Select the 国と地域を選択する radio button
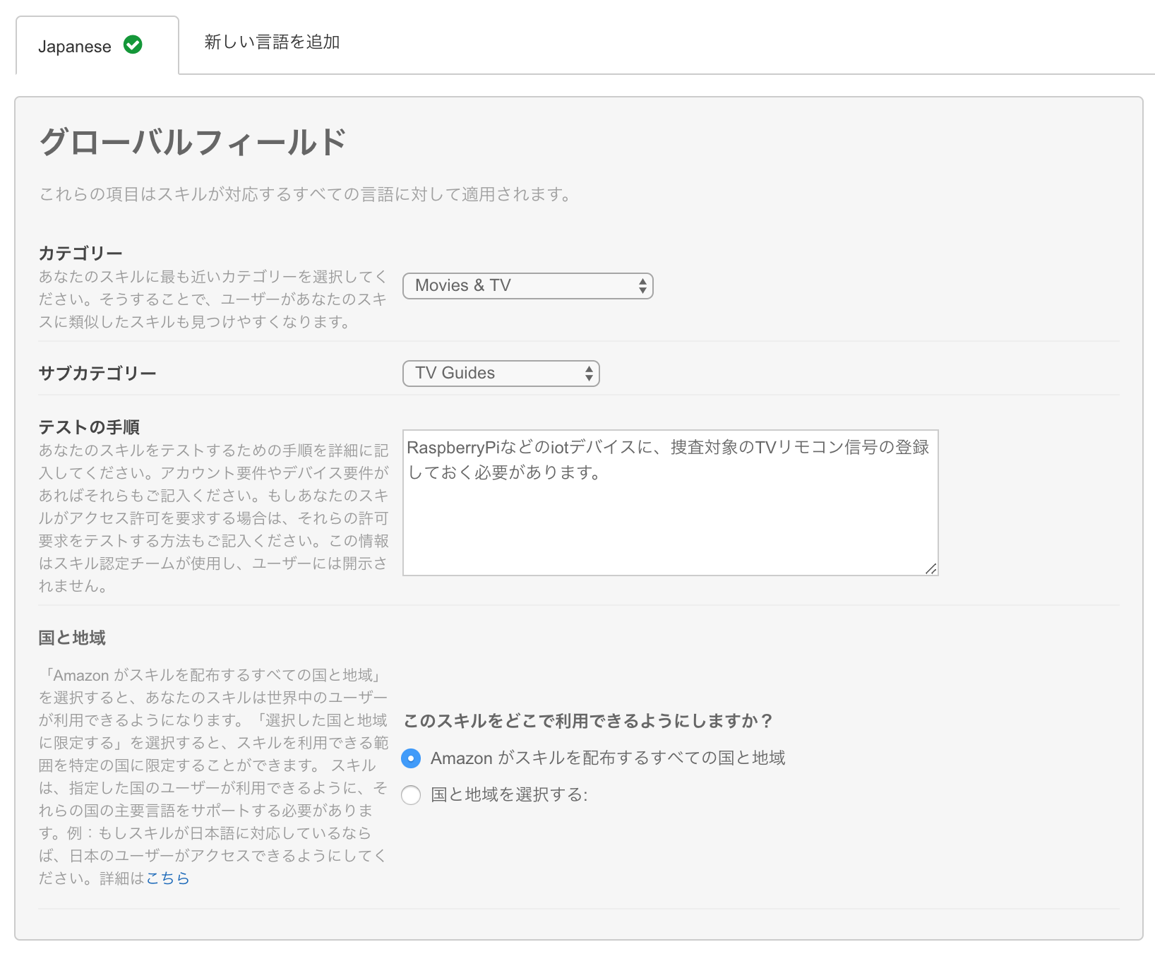The height and width of the screenshot is (966, 1155). 411,795
